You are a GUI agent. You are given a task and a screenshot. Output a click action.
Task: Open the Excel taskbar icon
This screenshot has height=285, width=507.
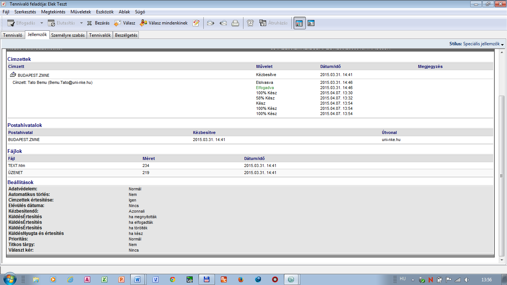[104, 279]
